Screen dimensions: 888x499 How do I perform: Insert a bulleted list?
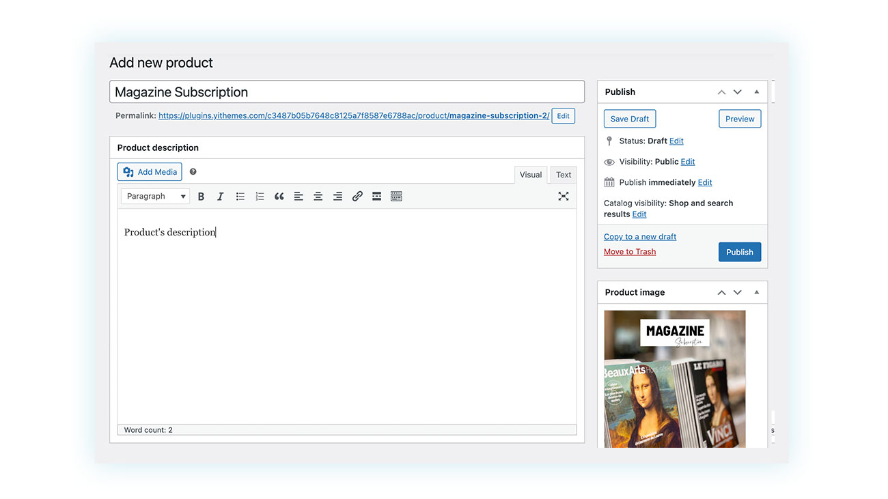240,197
